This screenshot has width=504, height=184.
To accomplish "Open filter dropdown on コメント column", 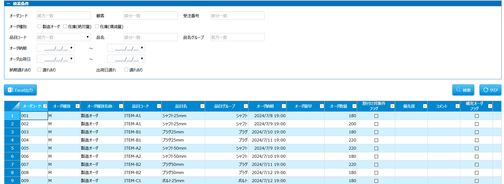I will 458,106.
